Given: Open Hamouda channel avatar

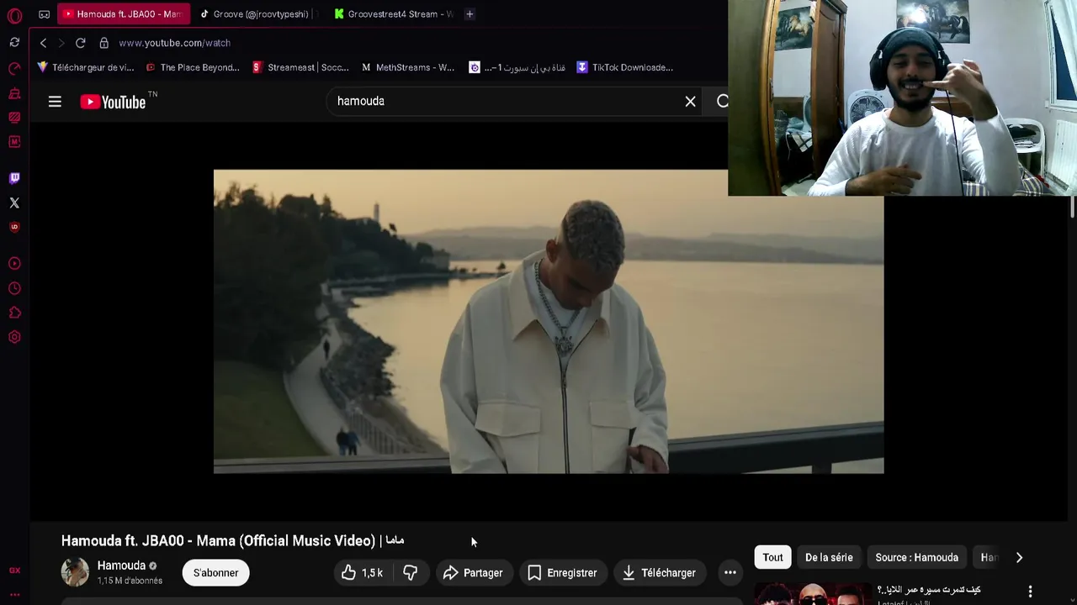Looking at the screenshot, I should [x=75, y=572].
